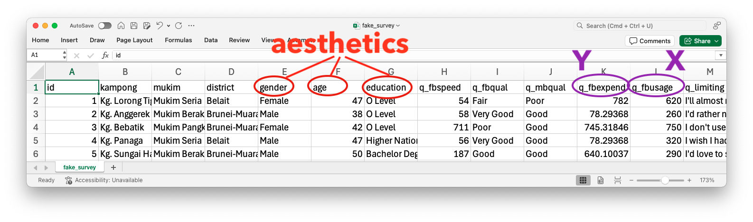Click the Home icon in title bar
This screenshot has width=753, height=222.
coord(121,26)
